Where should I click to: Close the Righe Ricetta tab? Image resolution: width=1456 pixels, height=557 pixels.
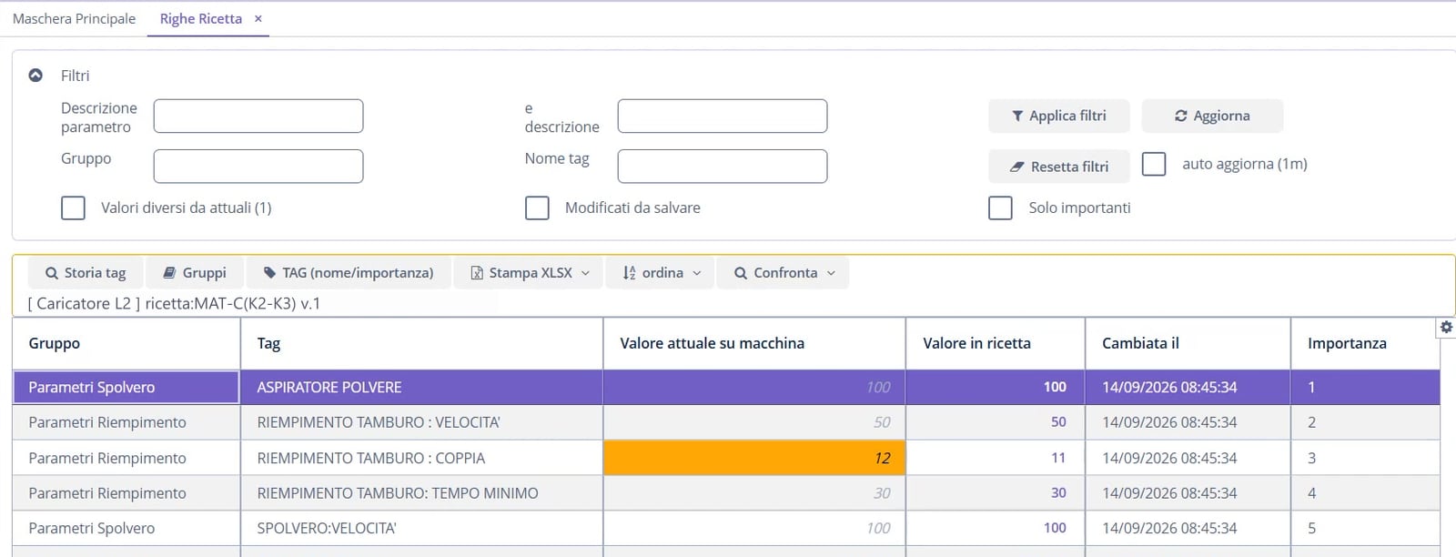(258, 19)
